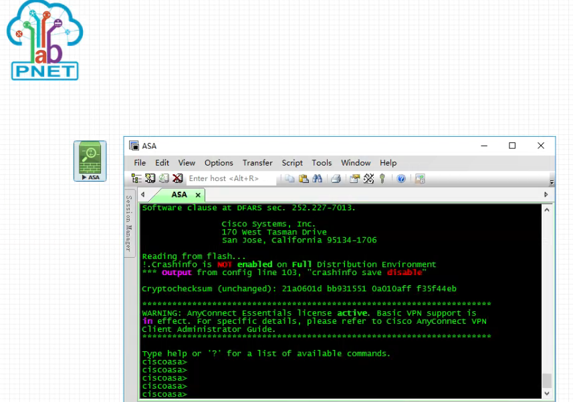Open the View menu
Viewport: 573px width, 402px height.
click(187, 163)
